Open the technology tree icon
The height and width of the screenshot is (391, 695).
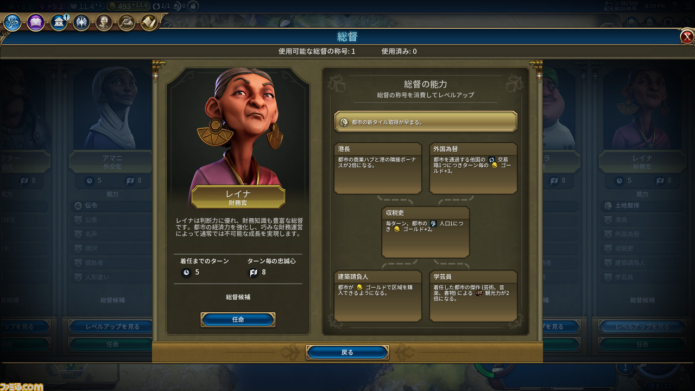[x=12, y=22]
